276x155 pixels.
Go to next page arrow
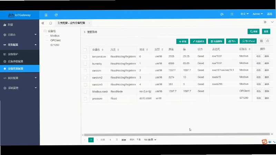tap(97, 140)
